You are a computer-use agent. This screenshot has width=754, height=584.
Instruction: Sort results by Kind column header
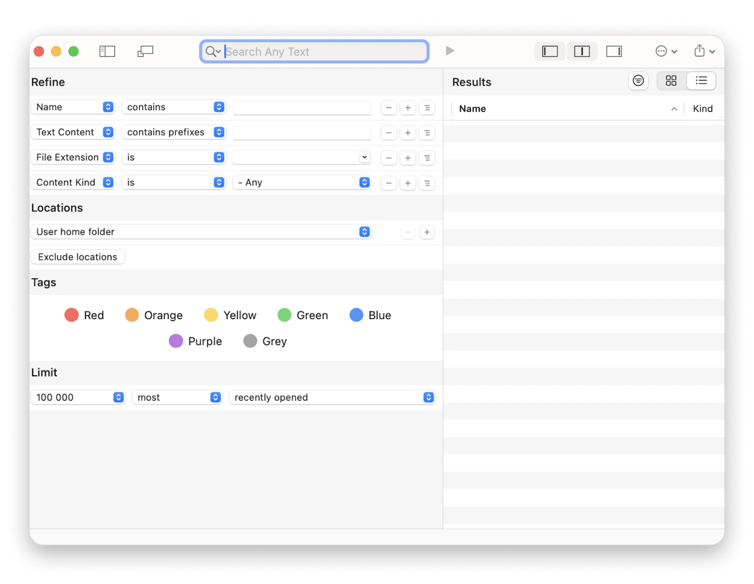coord(702,109)
